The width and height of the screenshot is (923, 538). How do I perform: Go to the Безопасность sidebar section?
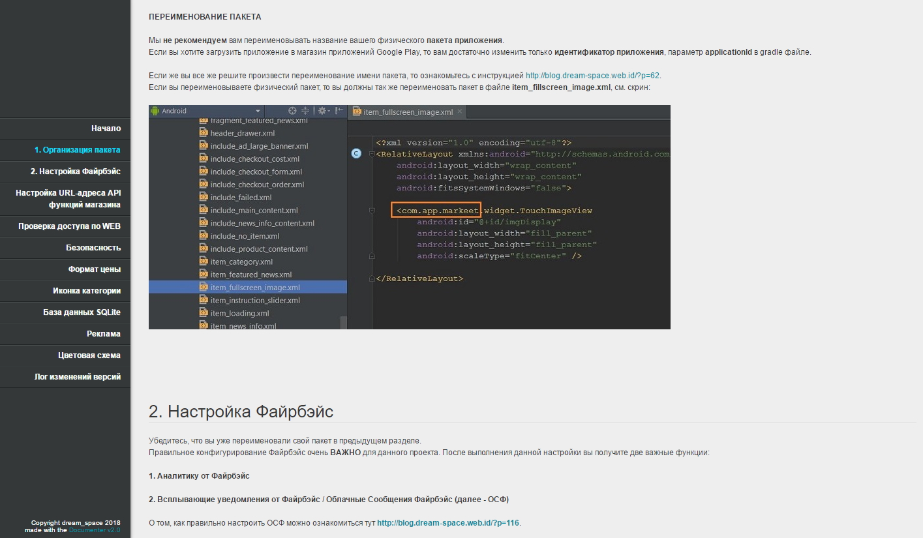pos(93,248)
